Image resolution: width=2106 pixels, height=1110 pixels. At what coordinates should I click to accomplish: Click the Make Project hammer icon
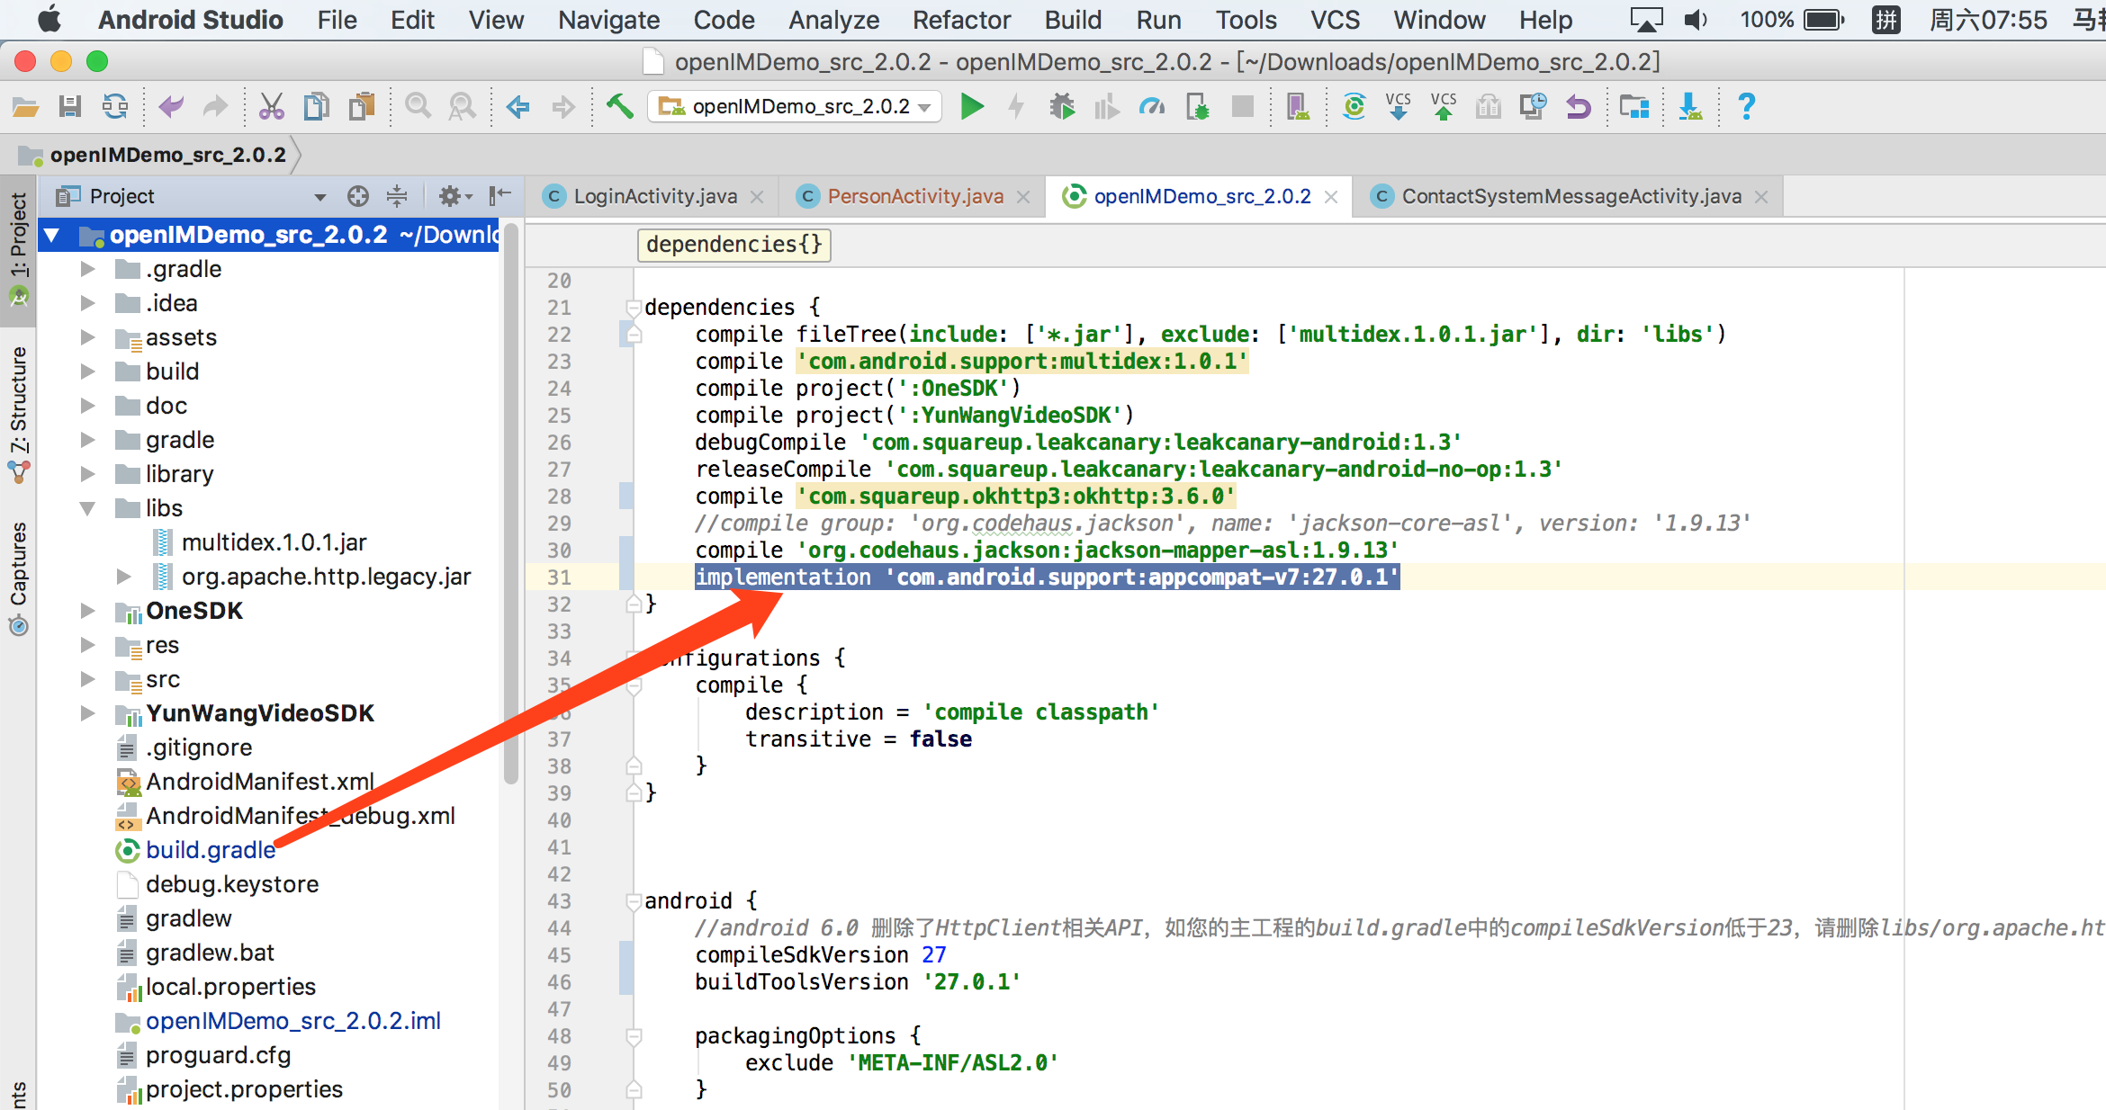point(619,107)
